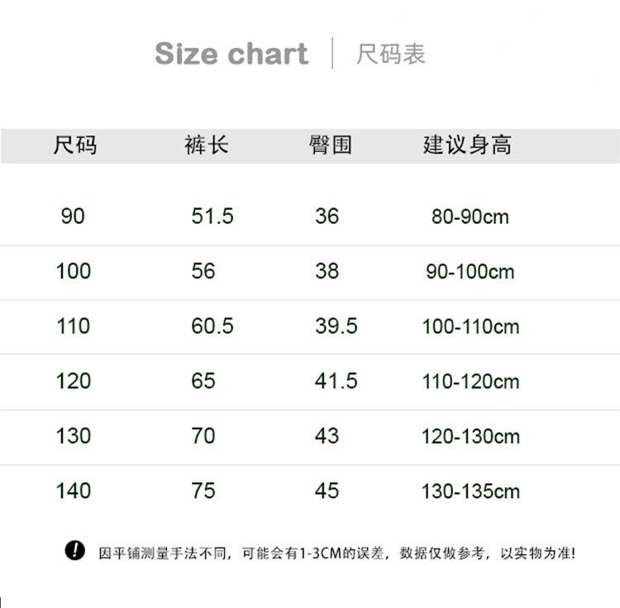Click the measurement error disclaimer text
The image size is (620, 608).
(x=337, y=553)
